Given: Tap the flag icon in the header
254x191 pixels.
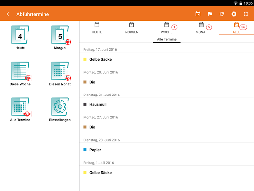Looking at the screenshot, I should point(210,14).
